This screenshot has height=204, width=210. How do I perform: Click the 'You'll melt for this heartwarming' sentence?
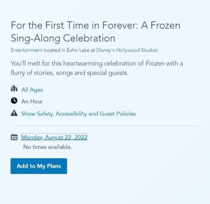[56, 63]
